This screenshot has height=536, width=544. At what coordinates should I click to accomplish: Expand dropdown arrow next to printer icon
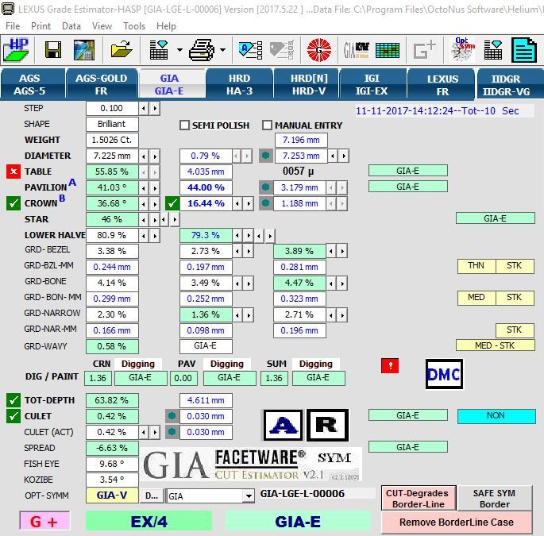tap(222, 50)
